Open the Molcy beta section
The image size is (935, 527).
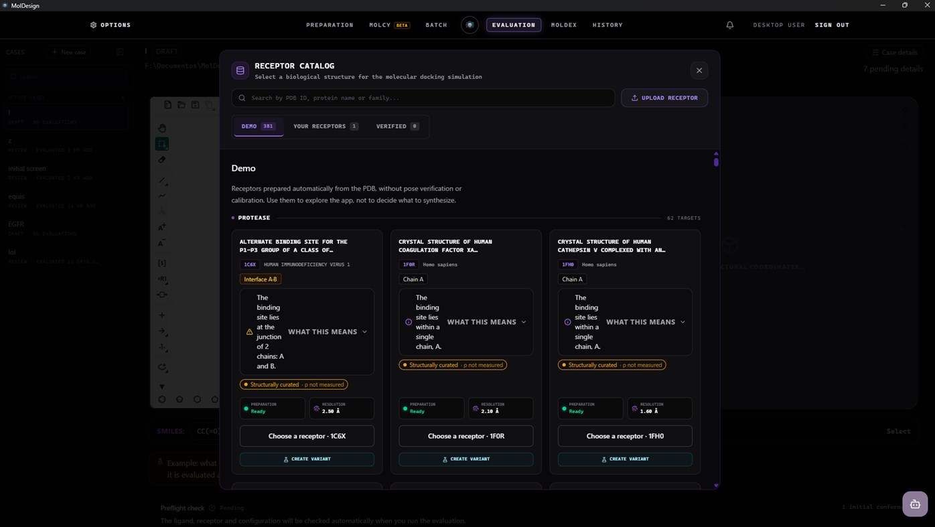(x=389, y=25)
